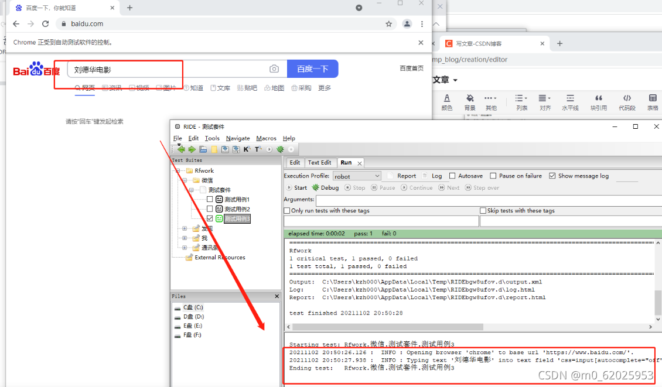Image resolution: width=662 pixels, height=387 pixels.
Task: Open the Macros menu in RIDE
Action: click(266, 138)
